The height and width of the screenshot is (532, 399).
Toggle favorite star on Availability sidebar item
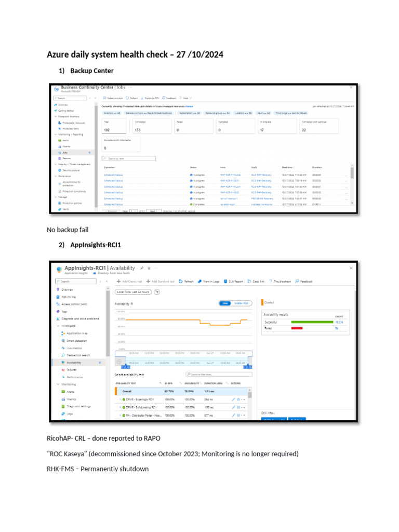[100, 363]
